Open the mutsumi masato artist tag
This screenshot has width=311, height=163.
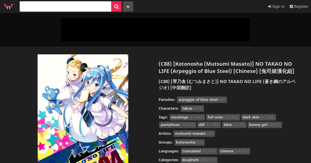click(194, 134)
